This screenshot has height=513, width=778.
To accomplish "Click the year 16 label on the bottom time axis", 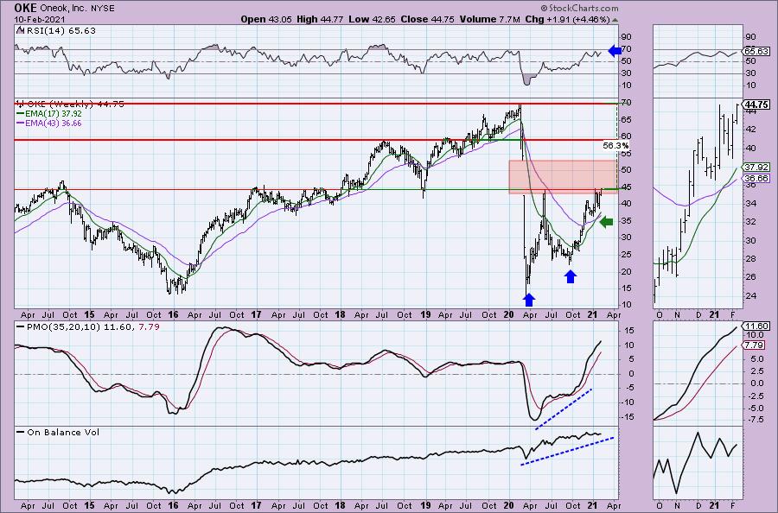I will pyautogui.click(x=173, y=505).
